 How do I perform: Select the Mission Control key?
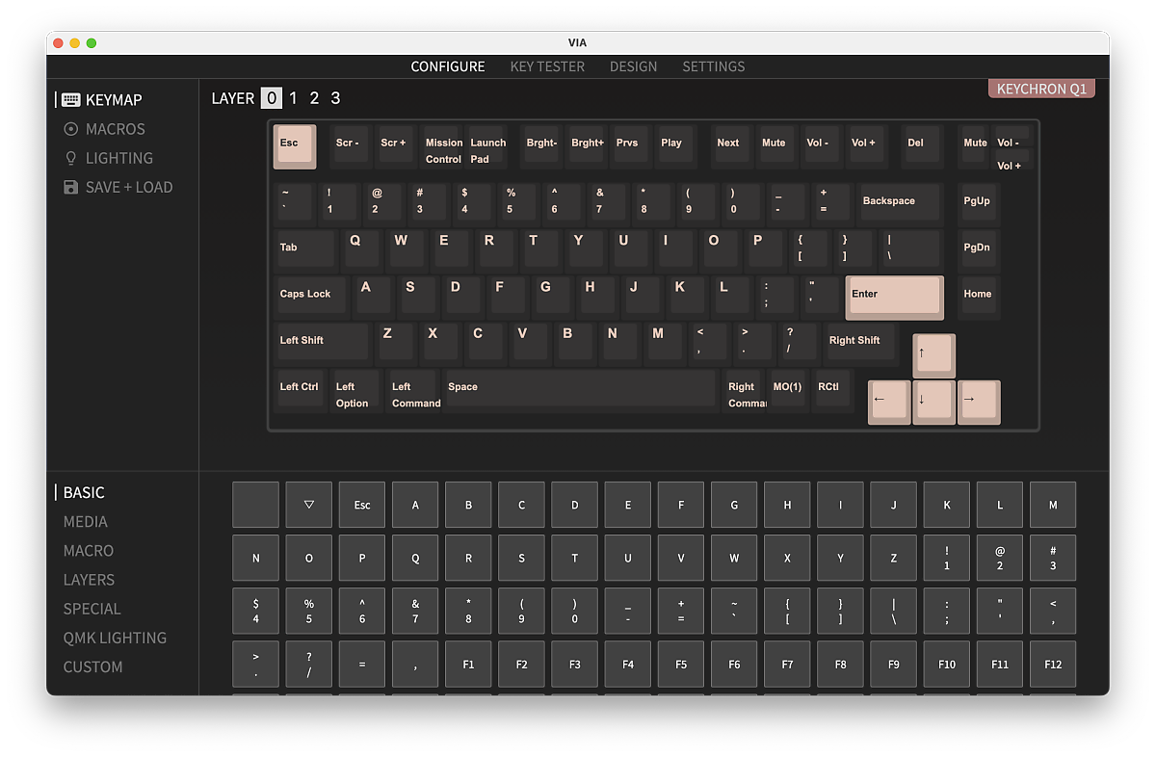pyautogui.click(x=443, y=146)
